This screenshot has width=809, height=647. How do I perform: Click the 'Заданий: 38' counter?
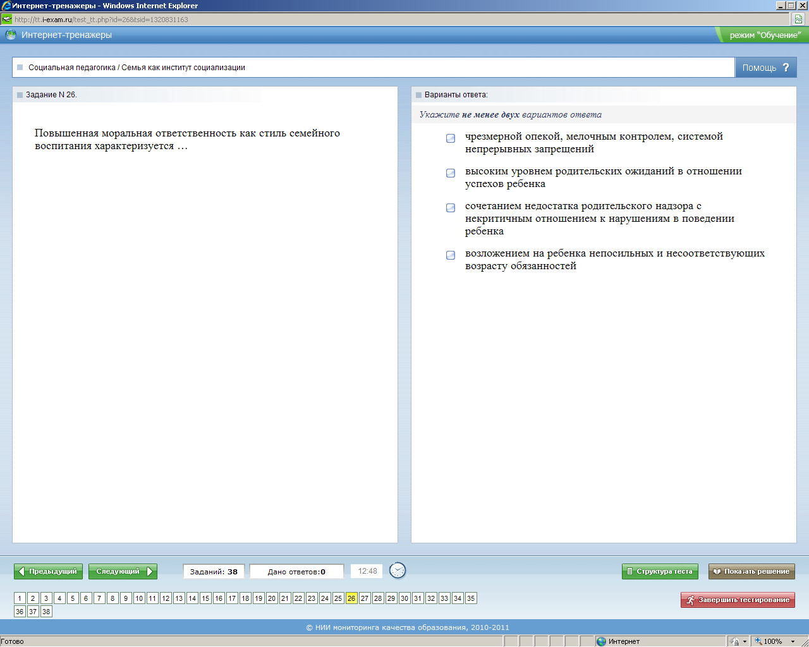pyautogui.click(x=214, y=571)
